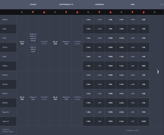Click the RX580 row label
164x135 pixels.
[x=5, y=103]
